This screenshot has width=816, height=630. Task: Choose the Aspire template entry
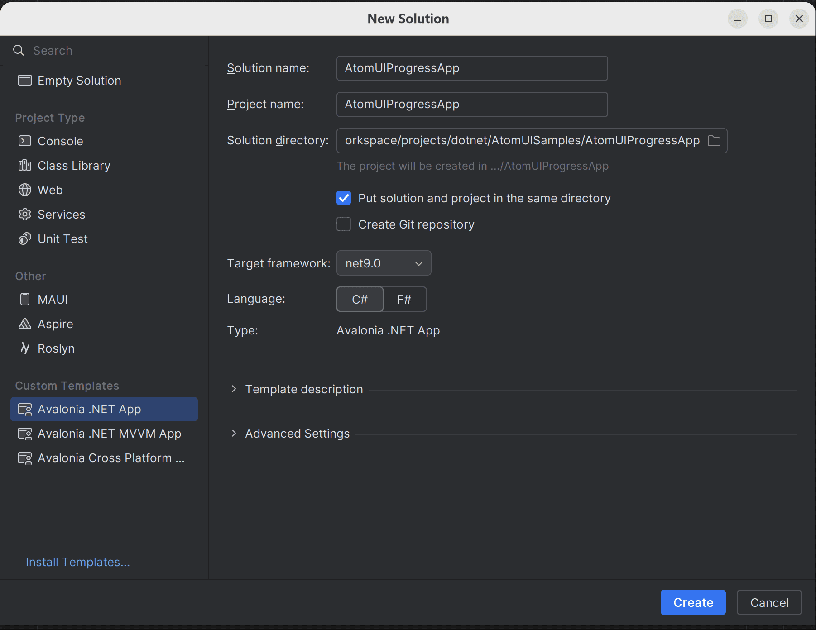(x=104, y=324)
